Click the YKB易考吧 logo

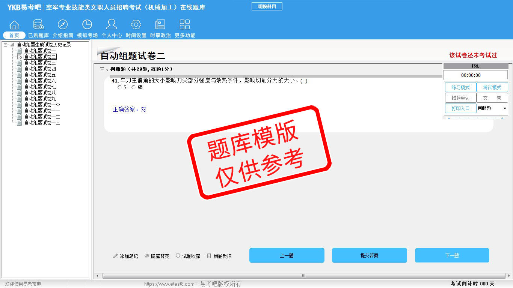24,7
